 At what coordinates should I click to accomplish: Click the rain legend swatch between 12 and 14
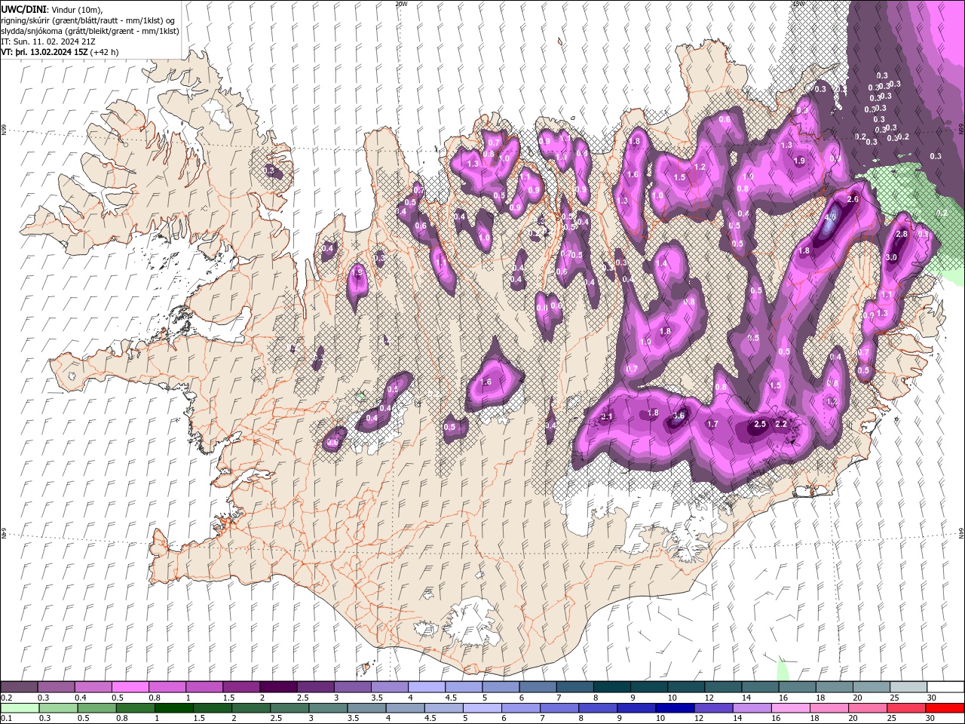pos(715,708)
